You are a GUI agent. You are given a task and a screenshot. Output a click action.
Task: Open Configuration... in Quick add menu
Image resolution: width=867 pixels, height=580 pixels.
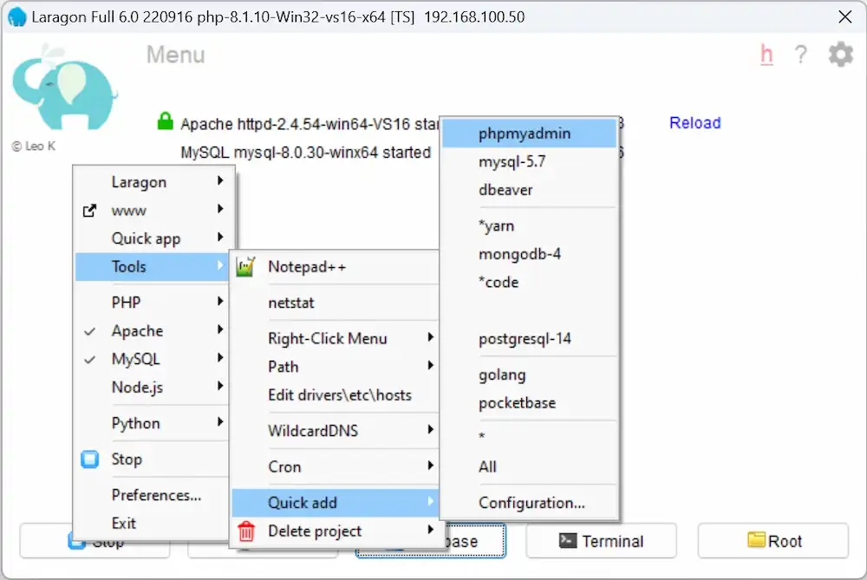[529, 503]
